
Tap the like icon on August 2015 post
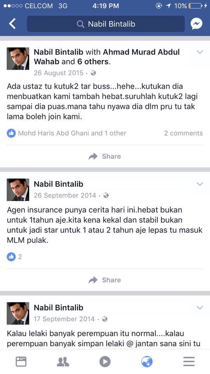pyautogui.click(x=11, y=133)
